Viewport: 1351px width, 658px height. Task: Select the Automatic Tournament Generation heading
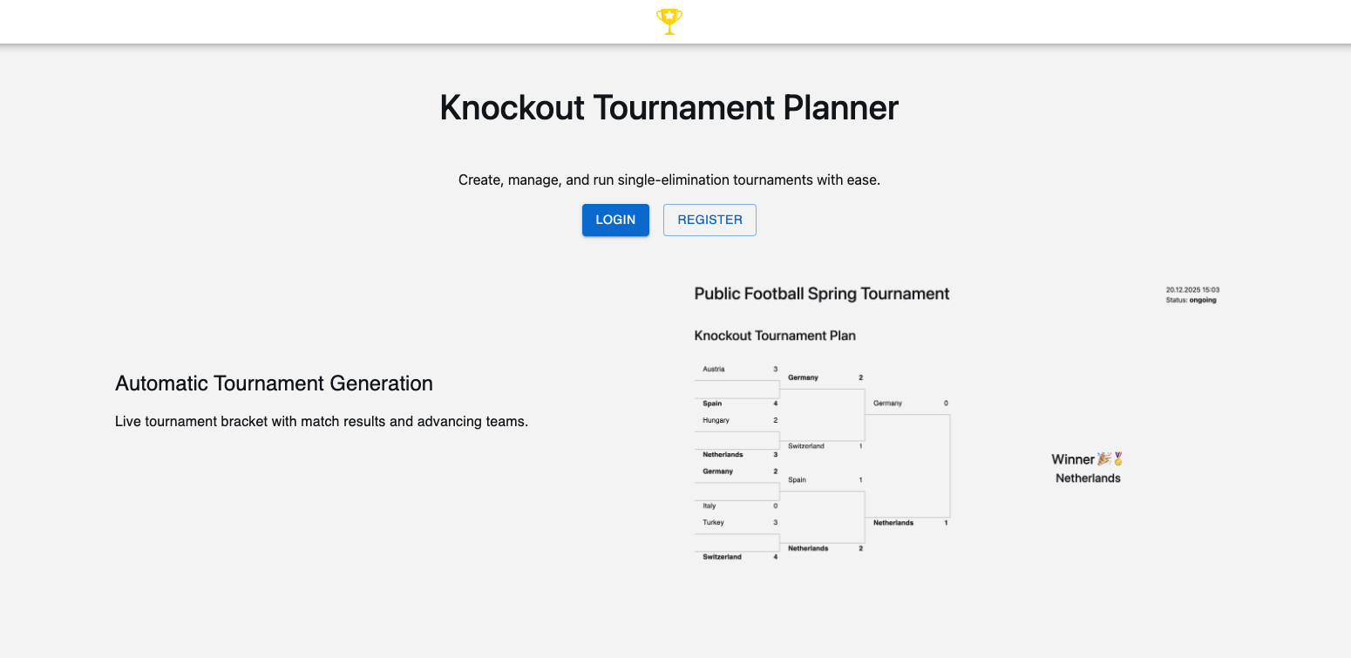(x=274, y=383)
